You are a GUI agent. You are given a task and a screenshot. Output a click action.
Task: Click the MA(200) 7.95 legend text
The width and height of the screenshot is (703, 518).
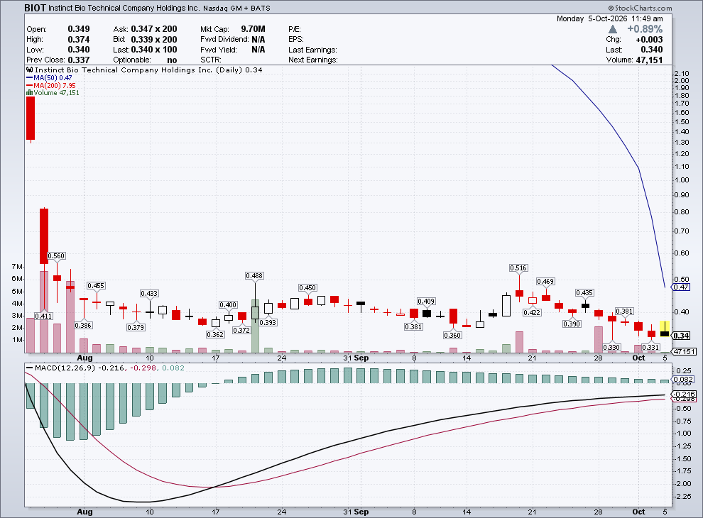pyautogui.click(x=55, y=85)
